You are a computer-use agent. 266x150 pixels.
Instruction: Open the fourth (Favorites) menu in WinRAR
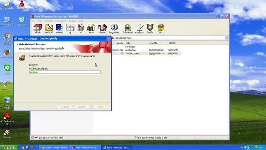pos(61,21)
